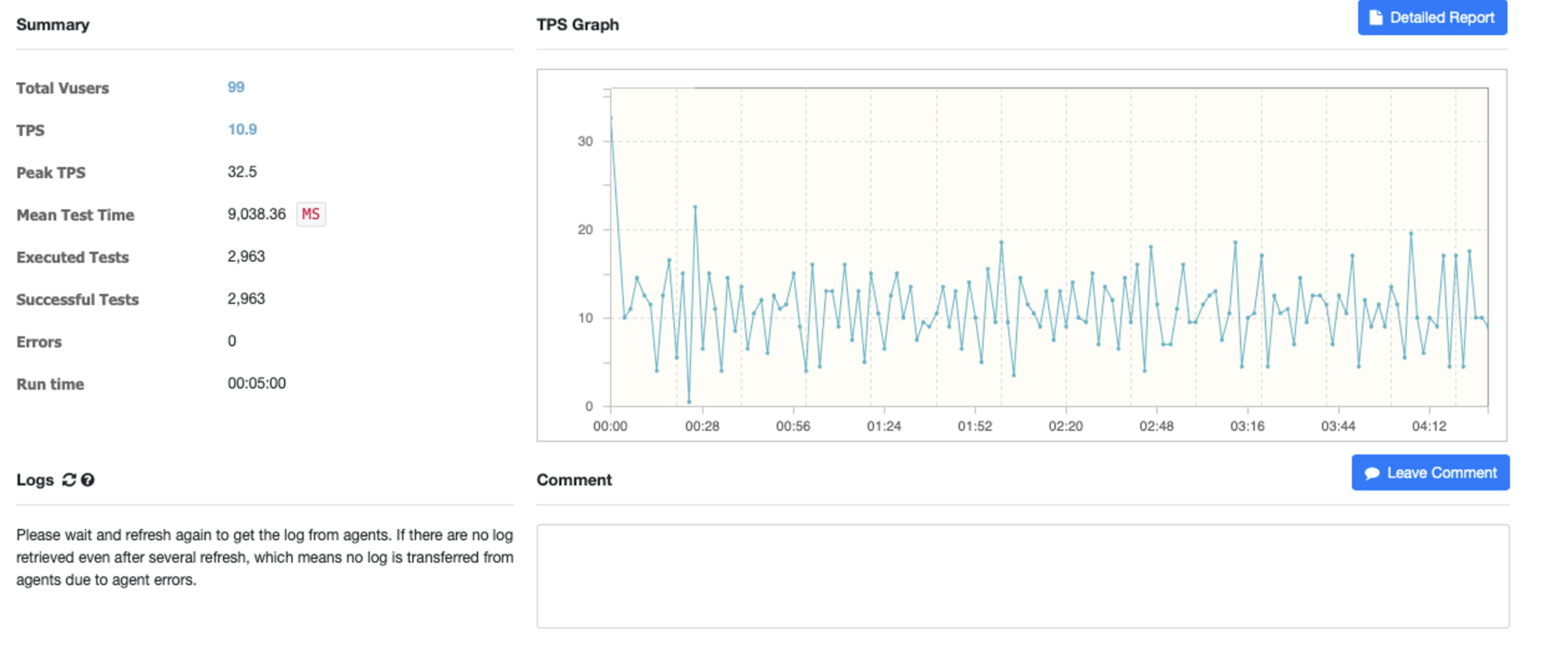Image resolution: width=1544 pixels, height=653 pixels.
Task: Click the 04:12 label on graph axis
Action: tap(1429, 426)
